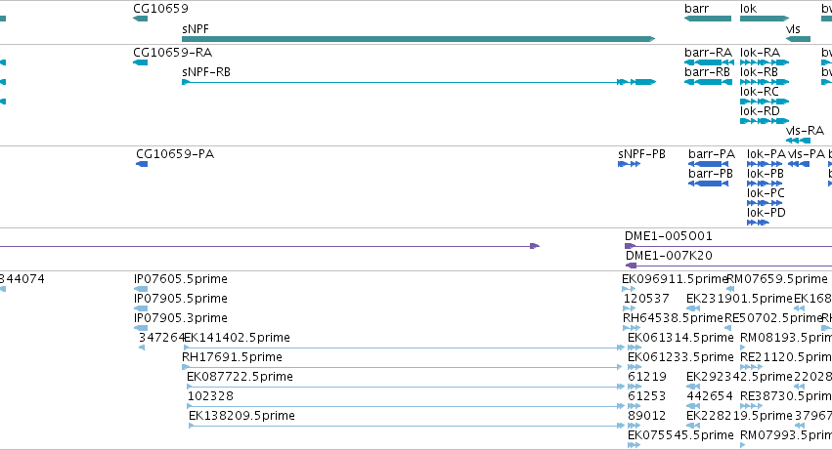Image resolution: width=832 pixels, height=450 pixels.
Task: Select the lok gene arrow glyph
Action: click(765, 19)
